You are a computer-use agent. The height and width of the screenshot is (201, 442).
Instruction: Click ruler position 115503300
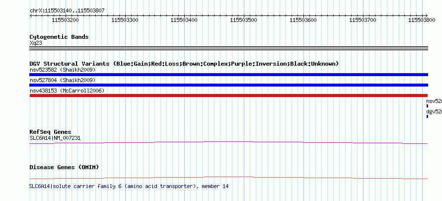tap(125, 20)
